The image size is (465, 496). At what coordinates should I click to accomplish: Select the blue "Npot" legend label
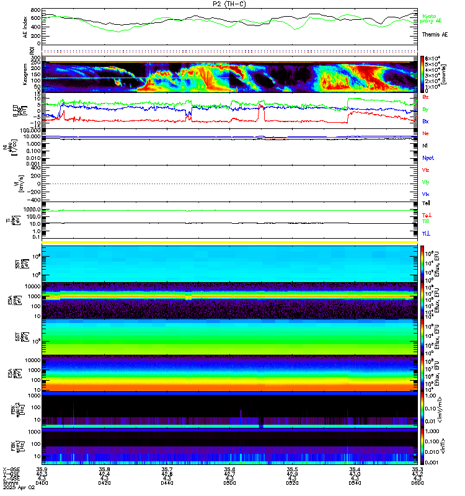(x=428, y=158)
